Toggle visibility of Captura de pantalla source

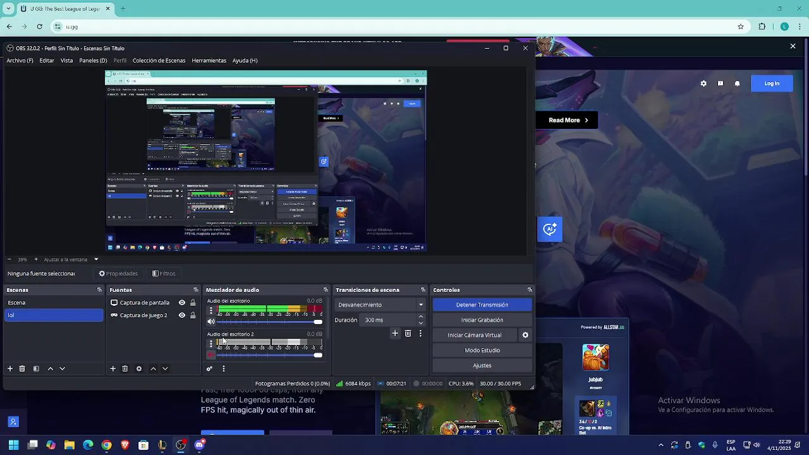[x=182, y=303]
